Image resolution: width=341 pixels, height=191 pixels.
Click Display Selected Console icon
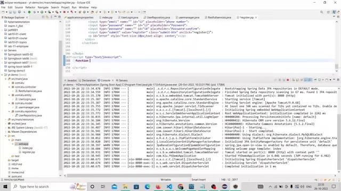pos(320,80)
